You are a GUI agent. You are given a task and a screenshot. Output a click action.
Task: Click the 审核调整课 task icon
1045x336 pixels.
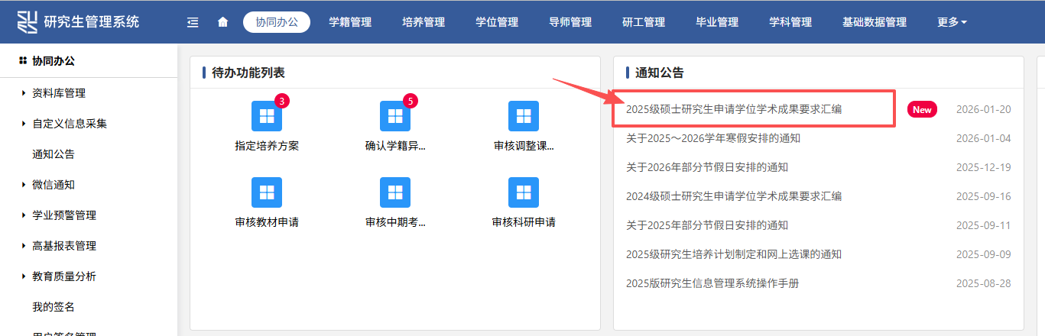[x=524, y=116]
